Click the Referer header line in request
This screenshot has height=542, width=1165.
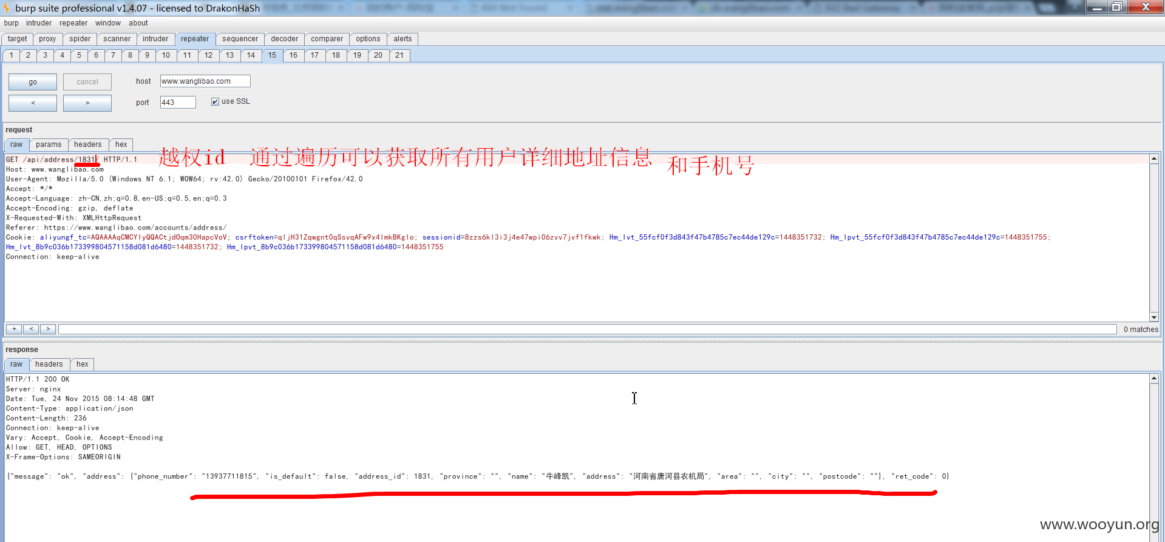click(x=116, y=228)
